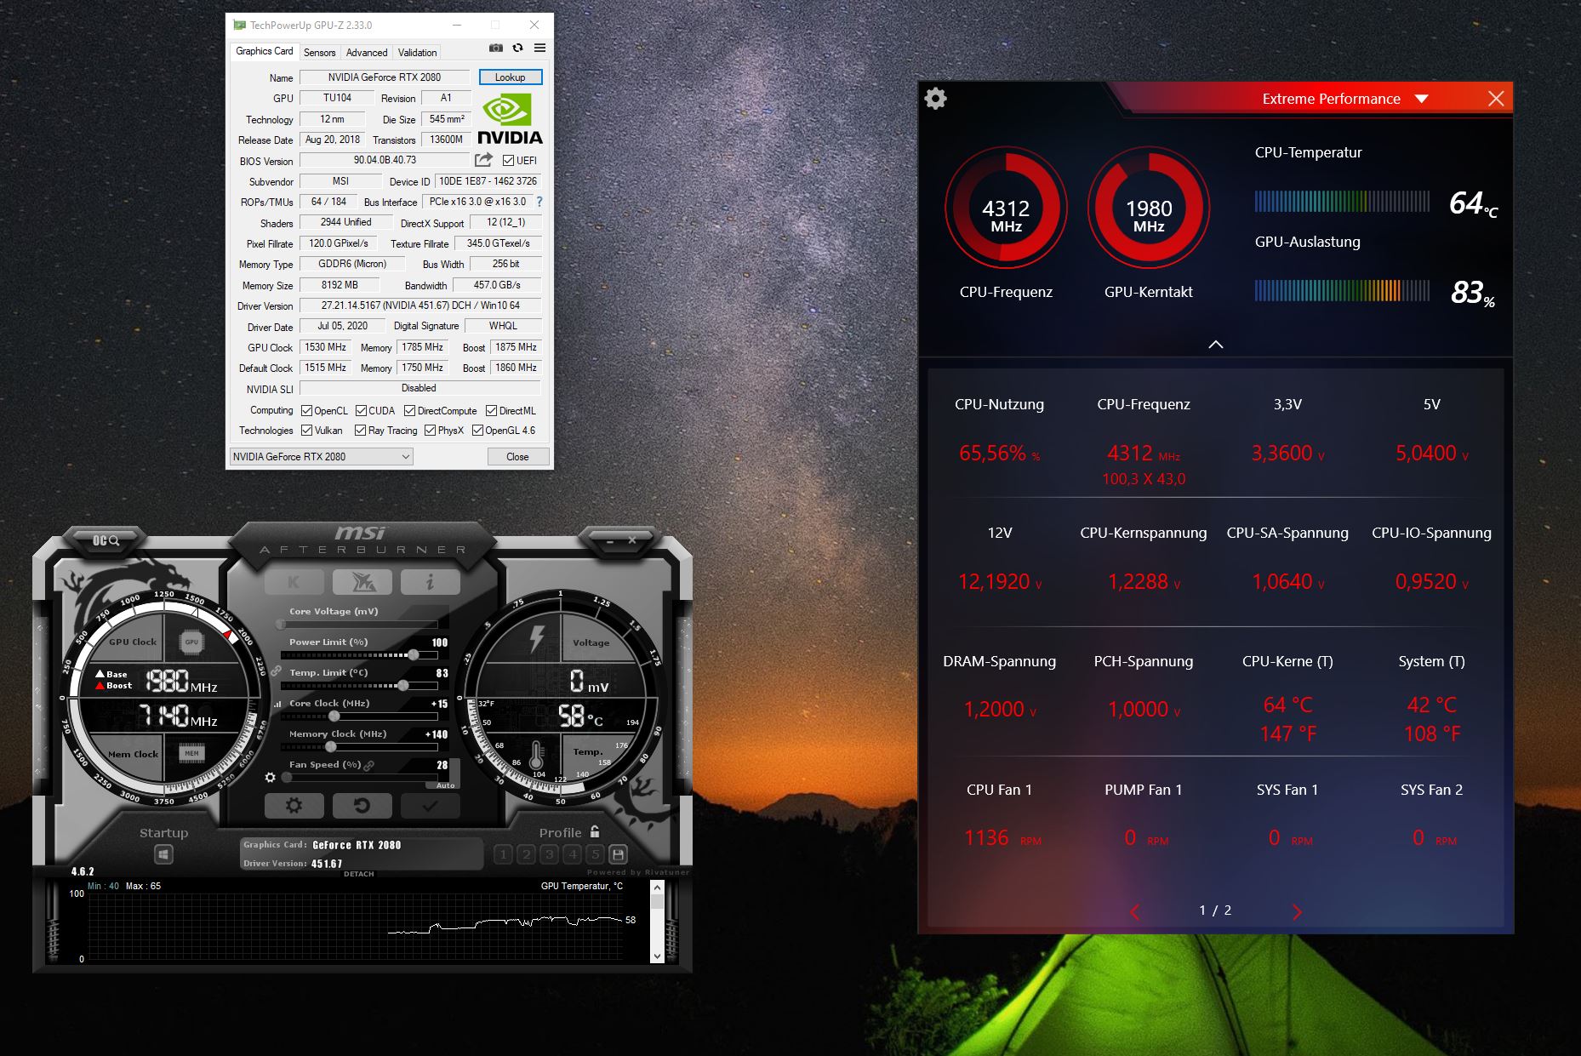Select Afterburner profile slot 2

coord(526,853)
